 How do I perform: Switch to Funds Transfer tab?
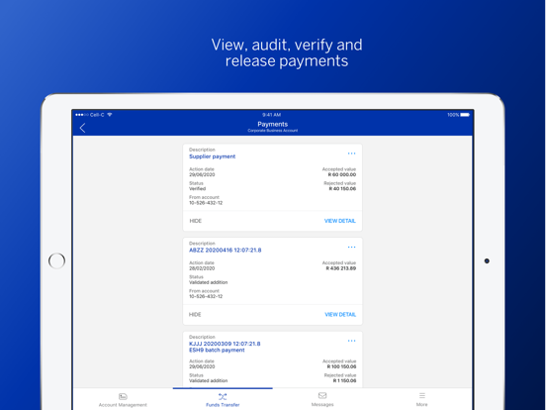tap(223, 399)
